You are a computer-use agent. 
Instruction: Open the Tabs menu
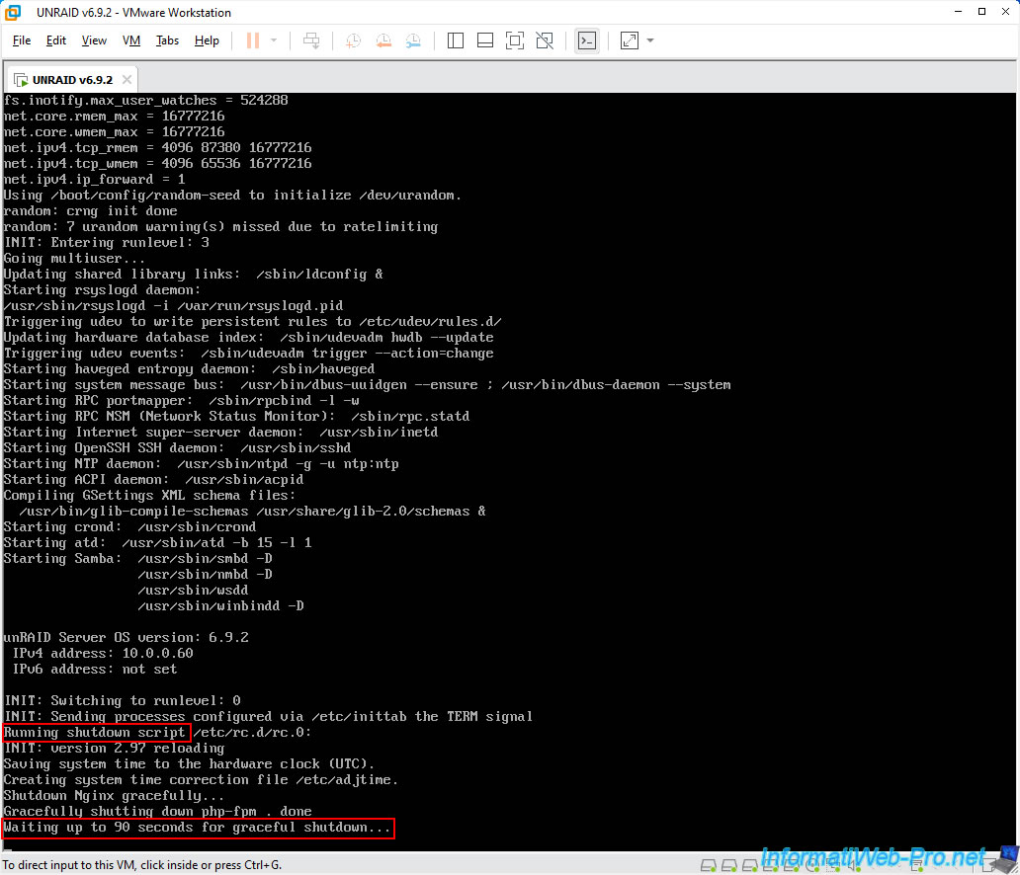click(167, 40)
